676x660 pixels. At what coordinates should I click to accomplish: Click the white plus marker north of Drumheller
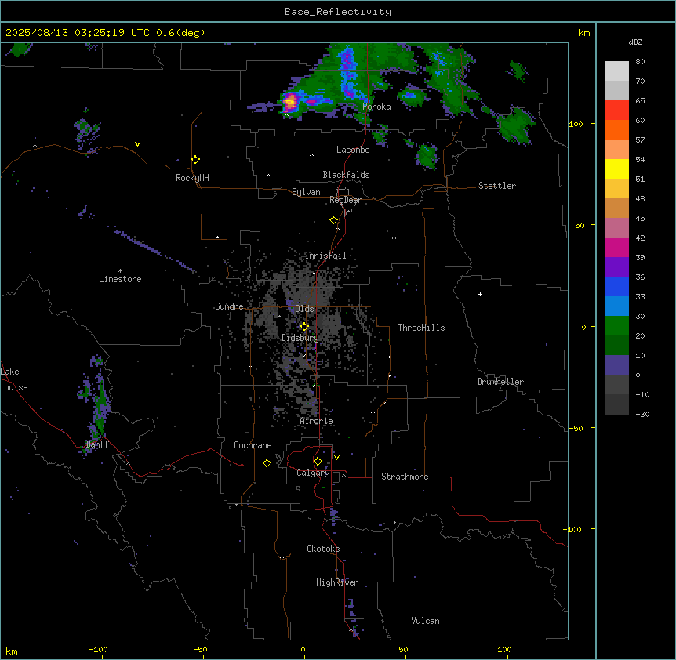pyautogui.click(x=480, y=294)
